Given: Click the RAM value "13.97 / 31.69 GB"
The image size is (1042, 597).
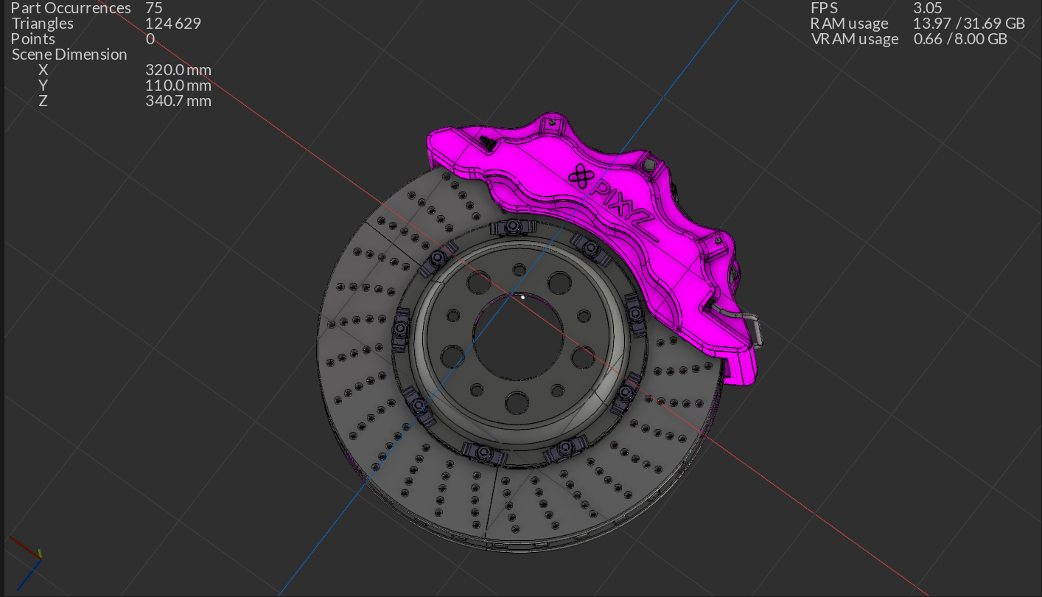Looking at the screenshot, I should pos(969,24).
